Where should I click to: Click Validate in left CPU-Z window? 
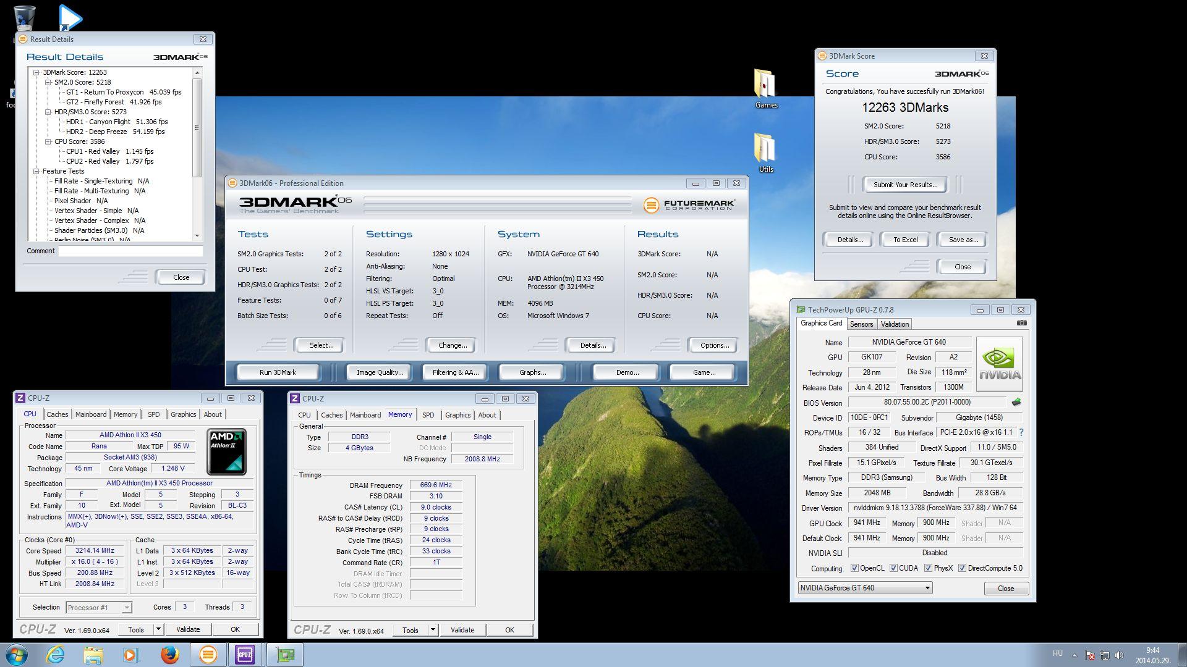(x=188, y=629)
